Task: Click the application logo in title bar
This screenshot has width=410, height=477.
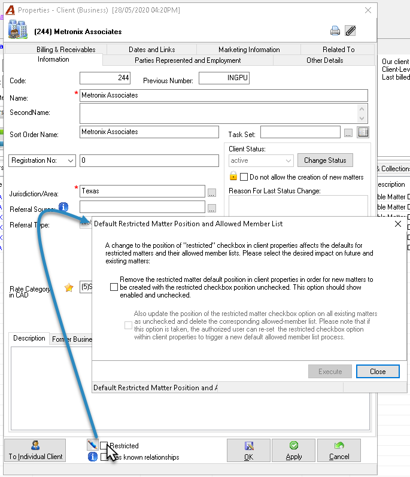Action: coord(10,10)
